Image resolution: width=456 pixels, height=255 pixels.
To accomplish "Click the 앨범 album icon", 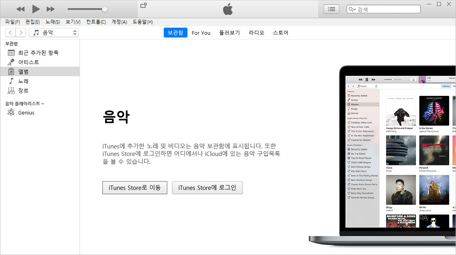I will pos(11,72).
